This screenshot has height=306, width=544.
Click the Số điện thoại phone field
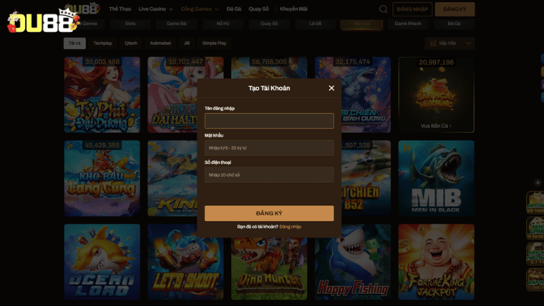[x=269, y=175]
